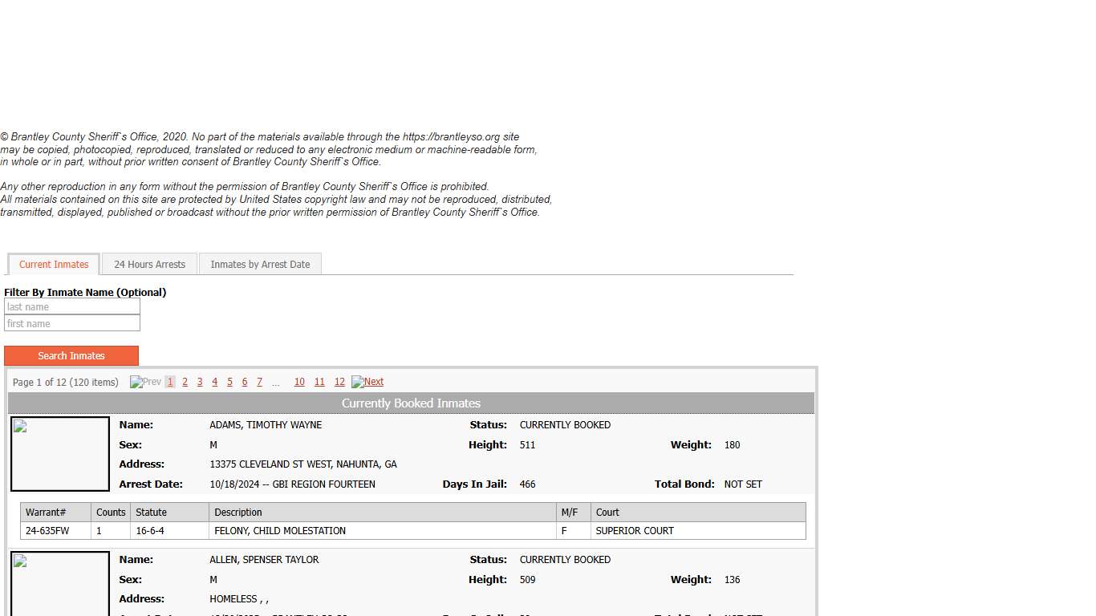Navigate to page 5 link

229,383
